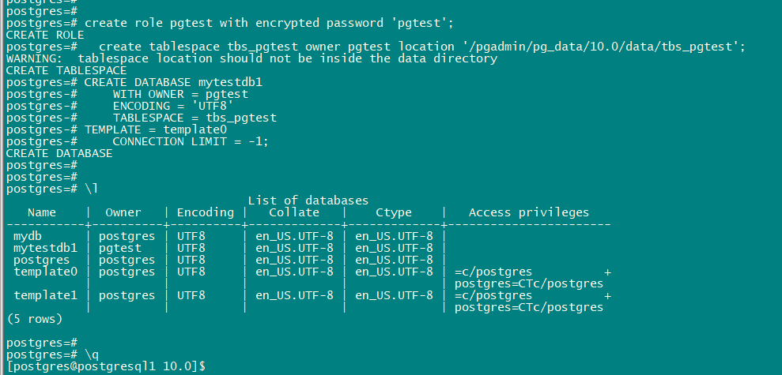The height and width of the screenshot is (375, 782).
Task: Click the 'Owner' column header
Action: (x=123, y=212)
